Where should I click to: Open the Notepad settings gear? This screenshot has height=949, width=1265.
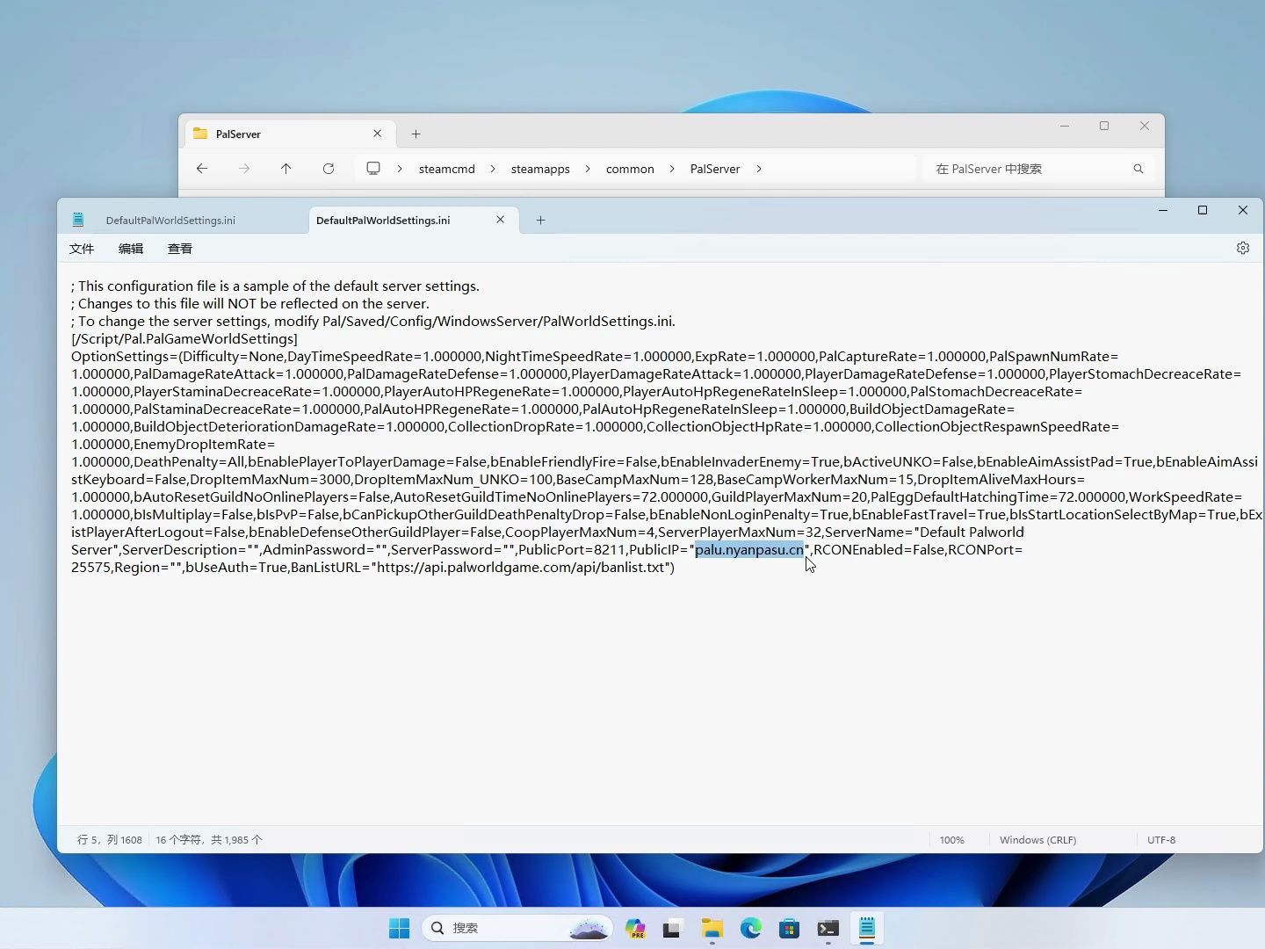pos(1242,249)
